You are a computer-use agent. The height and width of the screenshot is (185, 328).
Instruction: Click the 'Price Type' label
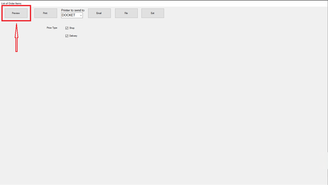pyautogui.click(x=52, y=28)
